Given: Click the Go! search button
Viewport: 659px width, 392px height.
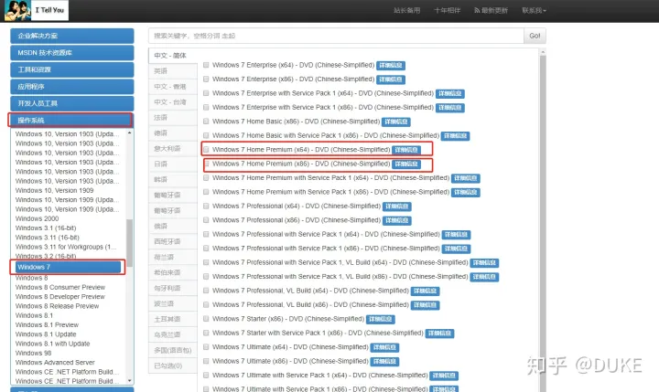Looking at the screenshot, I should 535,36.
